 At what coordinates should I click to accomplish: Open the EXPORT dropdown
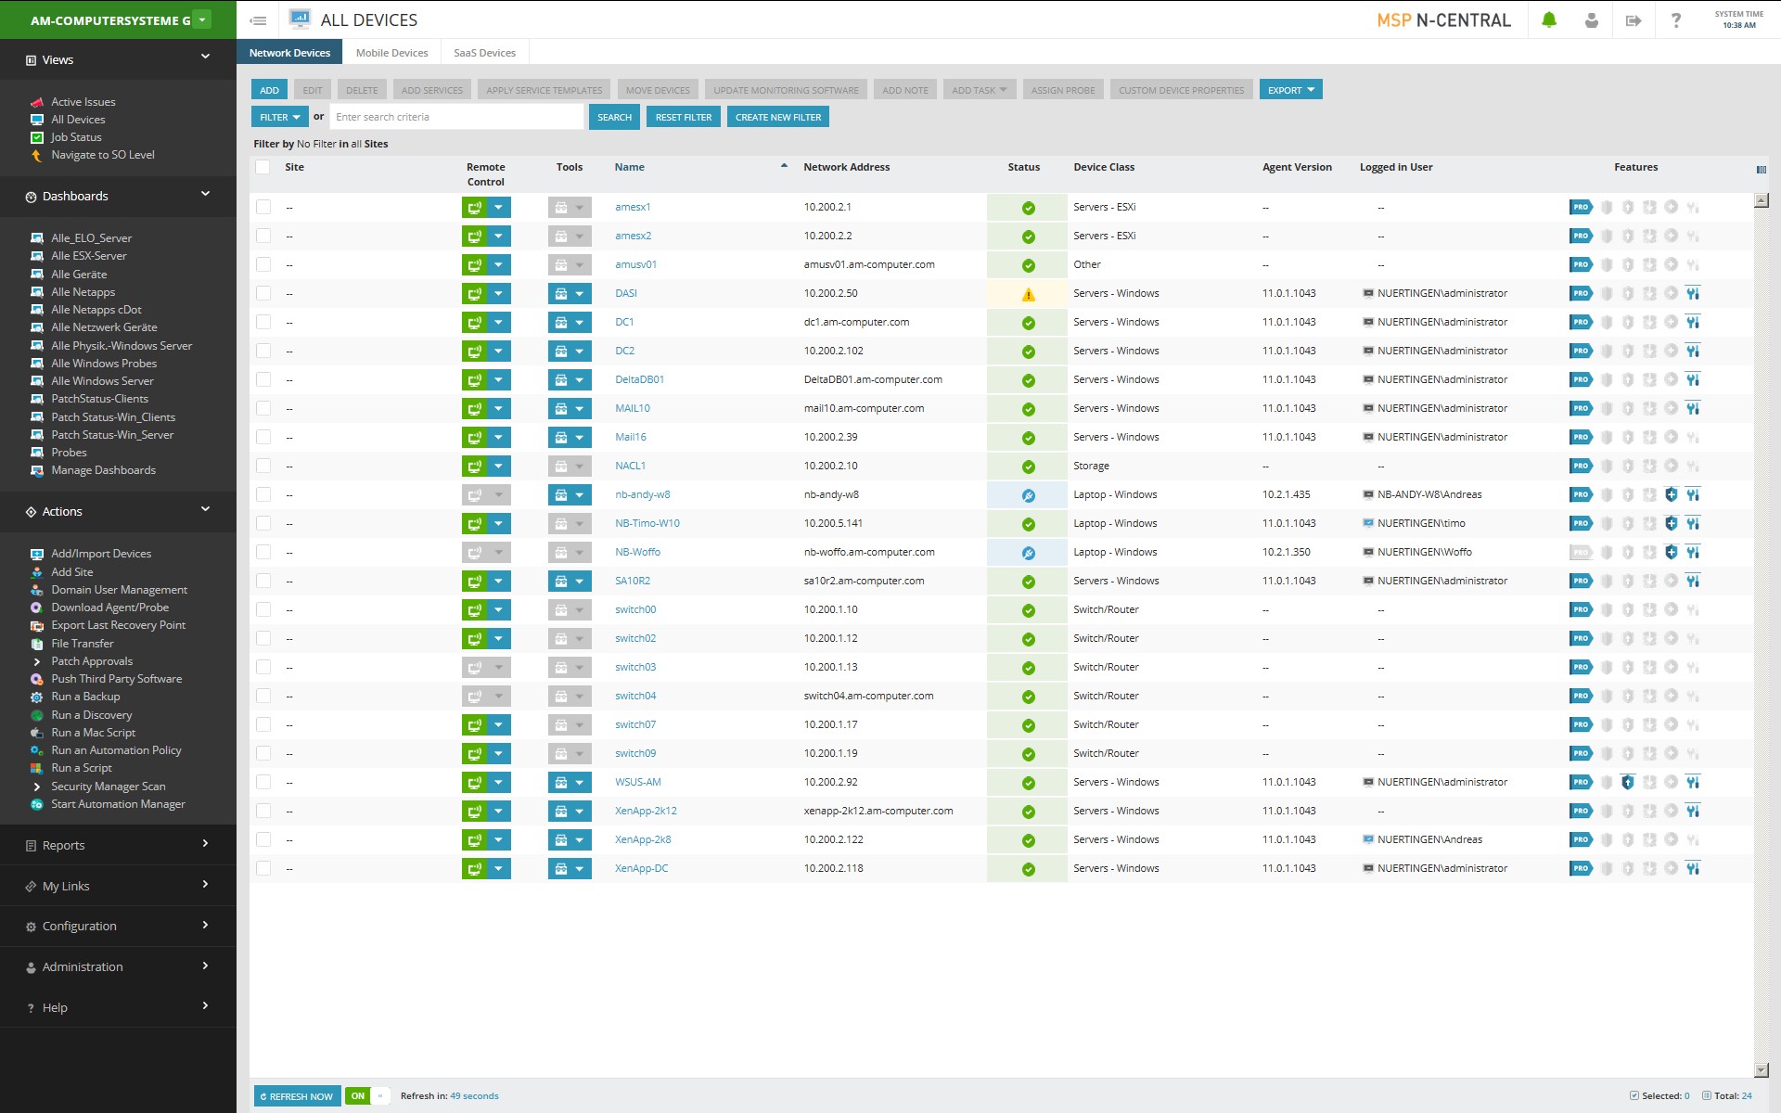(1290, 90)
